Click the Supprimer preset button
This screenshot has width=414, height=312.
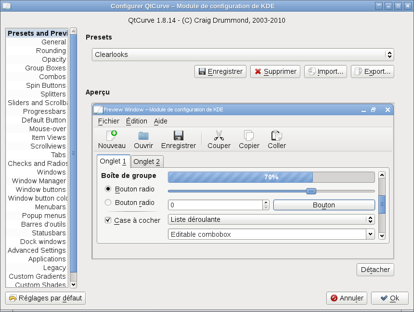pyautogui.click(x=275, y=72)
